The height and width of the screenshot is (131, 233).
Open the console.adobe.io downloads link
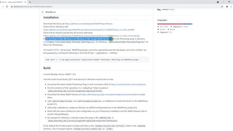tap(128, 84)
